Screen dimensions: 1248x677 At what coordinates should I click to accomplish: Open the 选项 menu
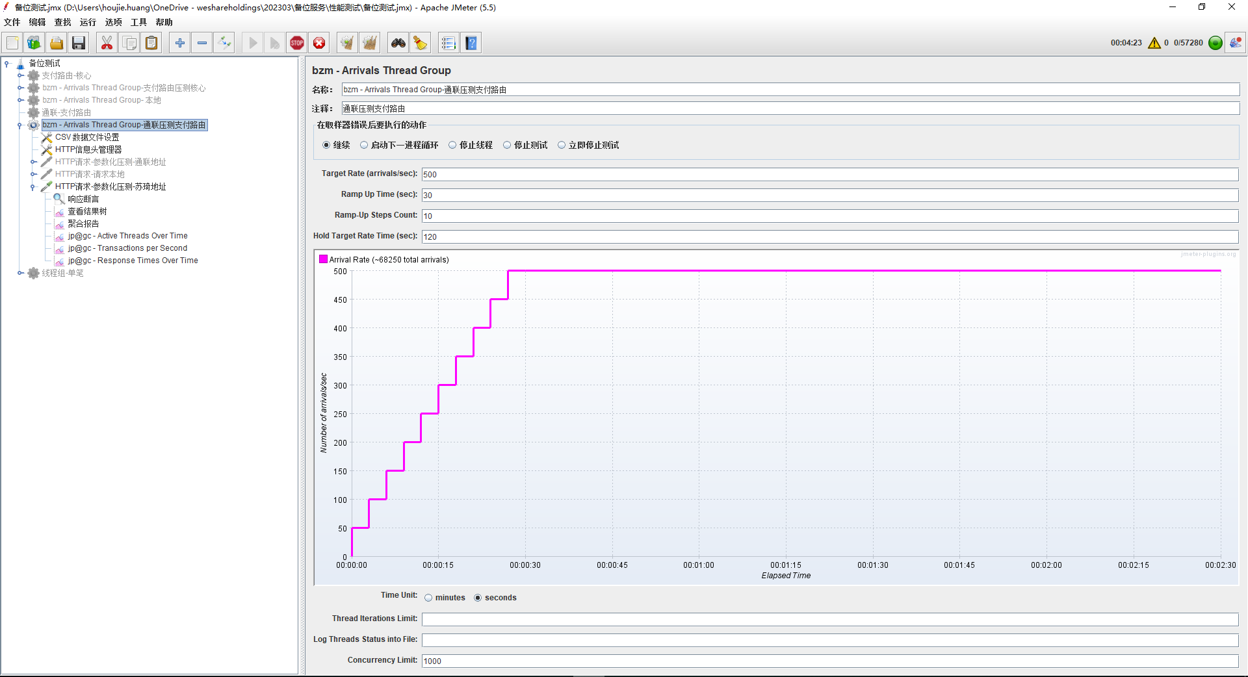pos(113,22)
